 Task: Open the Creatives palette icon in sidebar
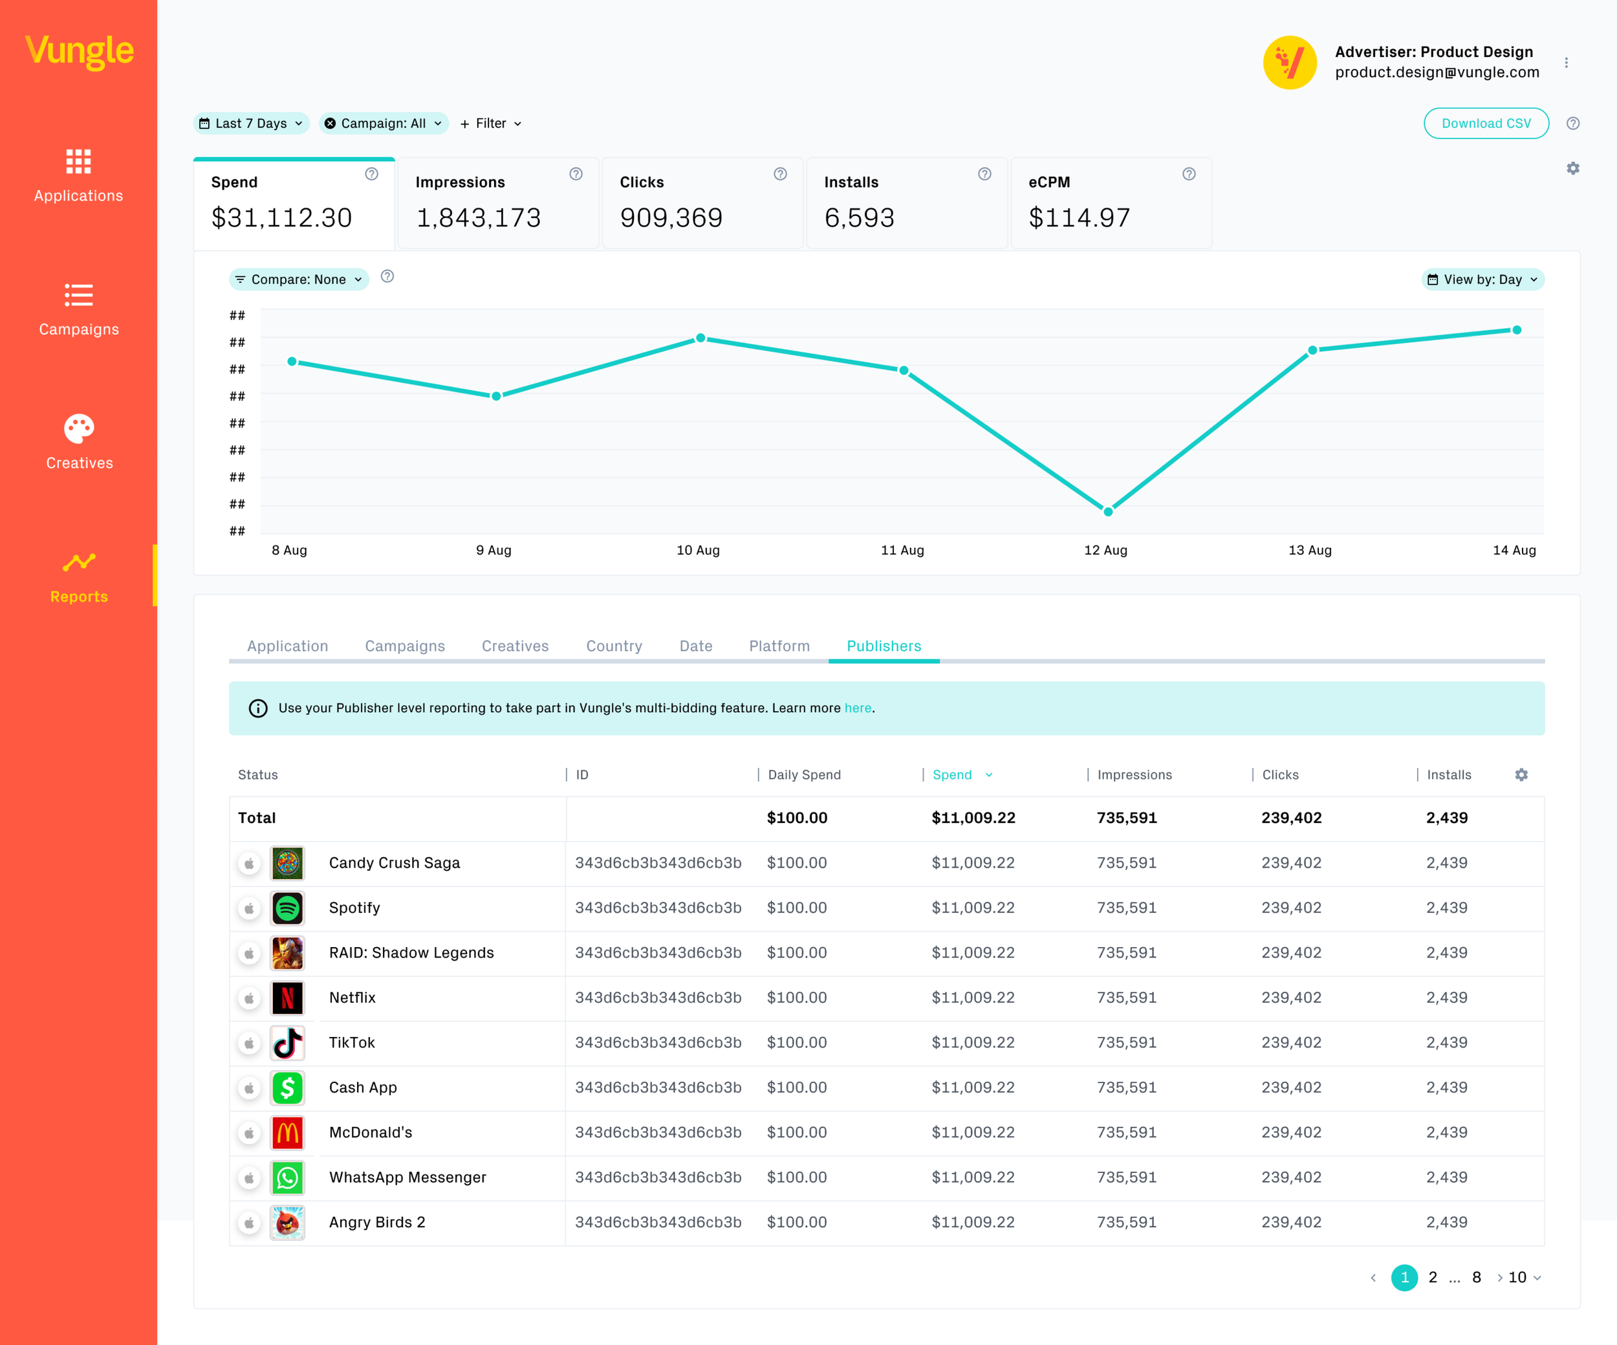point(78,429)
